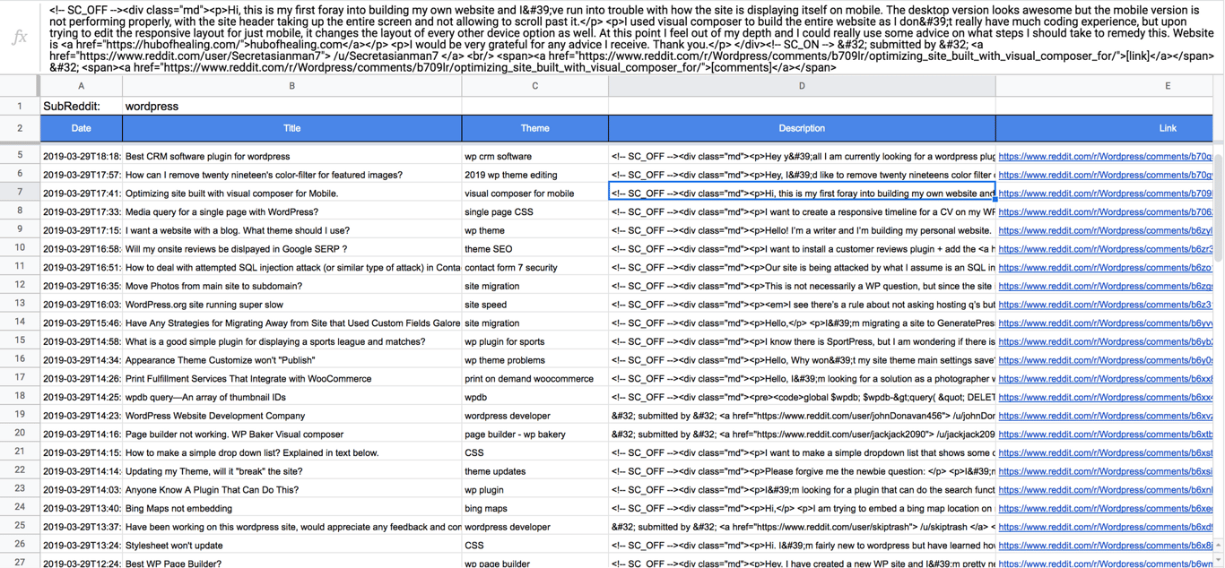Select date cell '2019-03-29T16:03:'
The height and width of the screenshot is (568, 1225).
81,304
